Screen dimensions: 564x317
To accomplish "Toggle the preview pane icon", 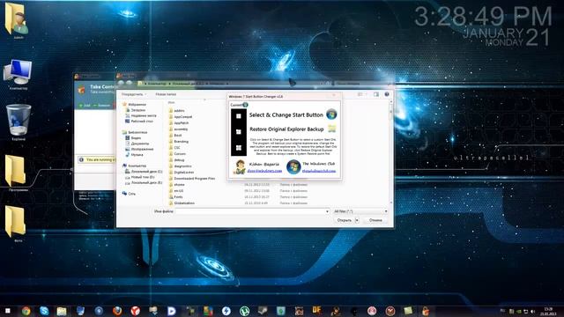I will (376, 94).
